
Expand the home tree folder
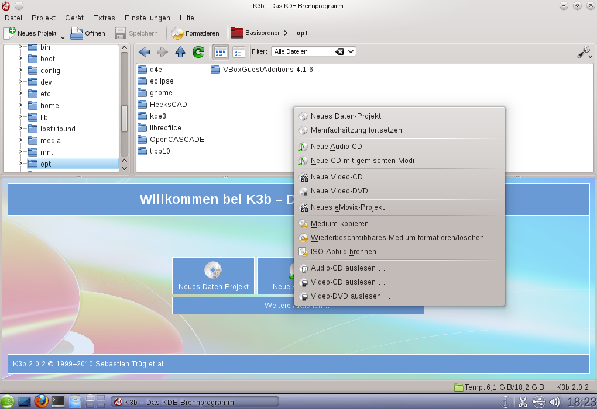pyautogui.click(x=20, y=105)
